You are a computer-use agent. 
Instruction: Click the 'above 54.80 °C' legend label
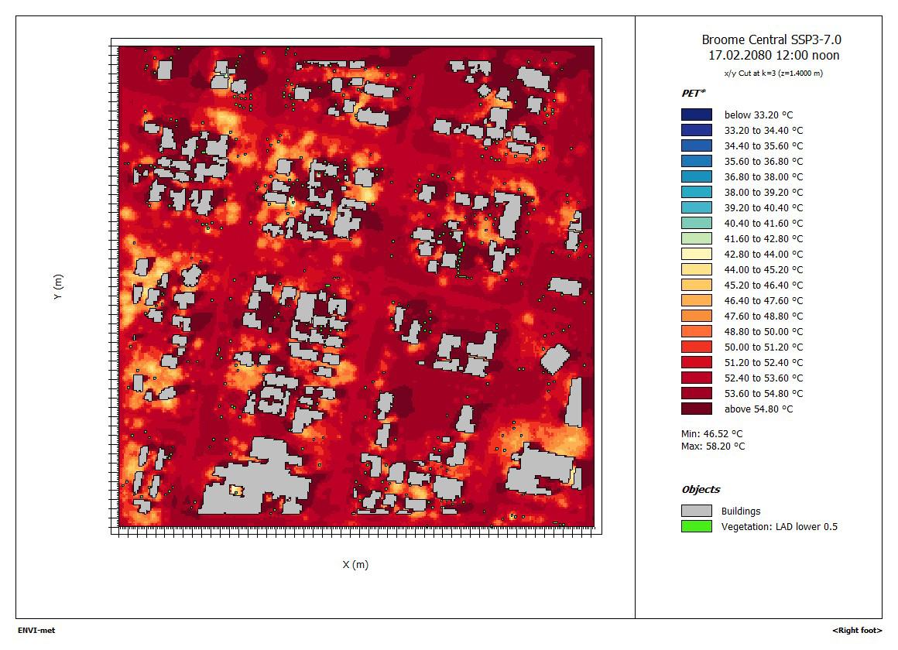coord(758,409)
